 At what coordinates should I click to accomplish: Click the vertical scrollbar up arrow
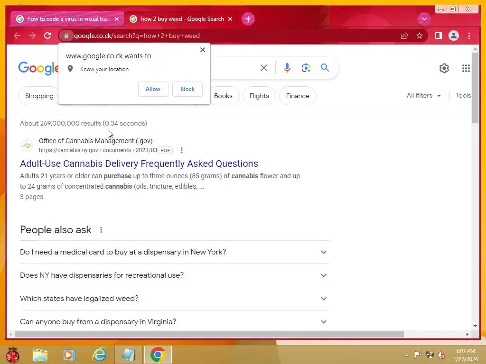pos(476,49)
